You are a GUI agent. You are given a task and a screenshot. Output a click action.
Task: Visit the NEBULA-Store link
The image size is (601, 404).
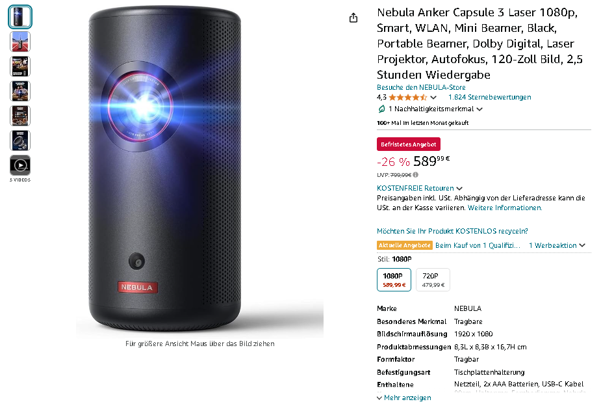click(421, 87)
